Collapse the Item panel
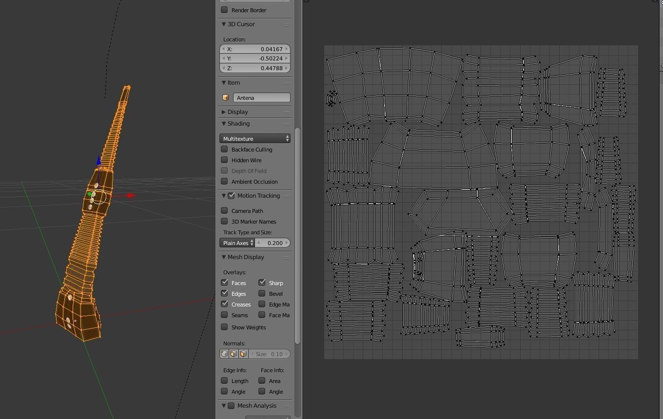 (x=224, y=83)
